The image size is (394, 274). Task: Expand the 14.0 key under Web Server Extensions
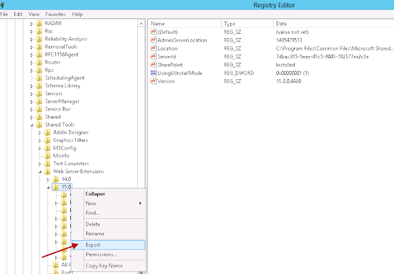pos(48,179)
